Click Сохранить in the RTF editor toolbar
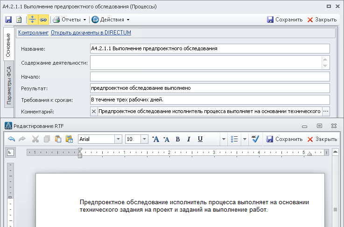This screenshot has height=227, width=344. (x=284, y=139)
